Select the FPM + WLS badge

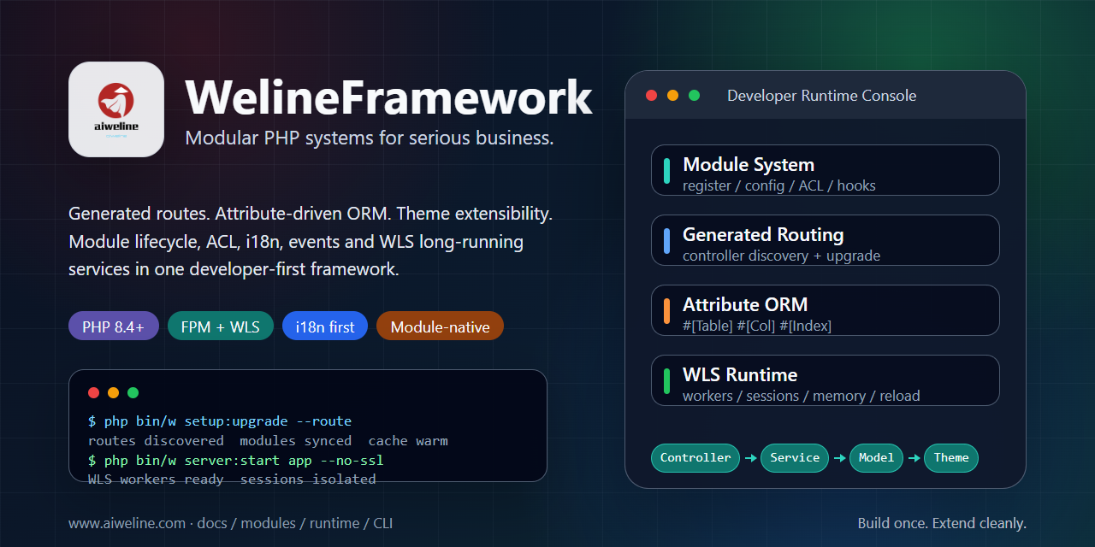pos(221,326)
